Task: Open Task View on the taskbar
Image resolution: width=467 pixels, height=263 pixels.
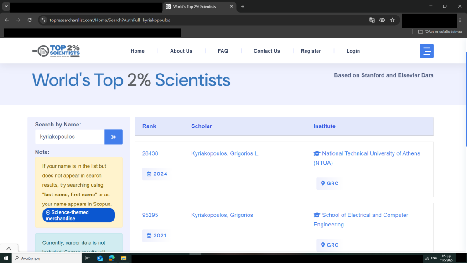Action: pos(87,258)
